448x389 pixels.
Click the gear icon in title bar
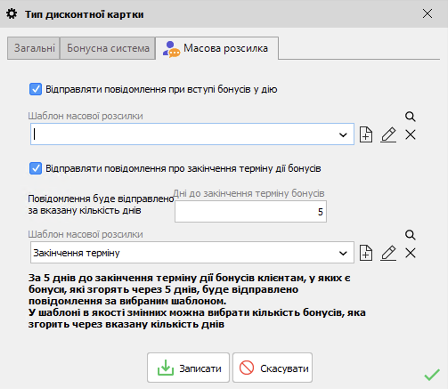(12, 14)
